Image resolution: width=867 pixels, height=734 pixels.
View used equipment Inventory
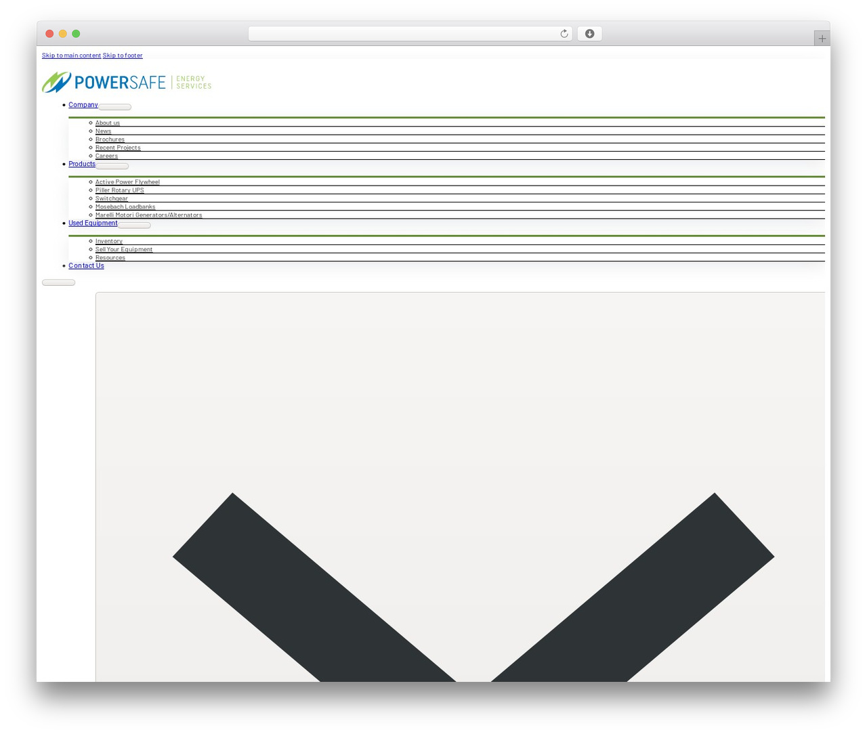(109, 241)
